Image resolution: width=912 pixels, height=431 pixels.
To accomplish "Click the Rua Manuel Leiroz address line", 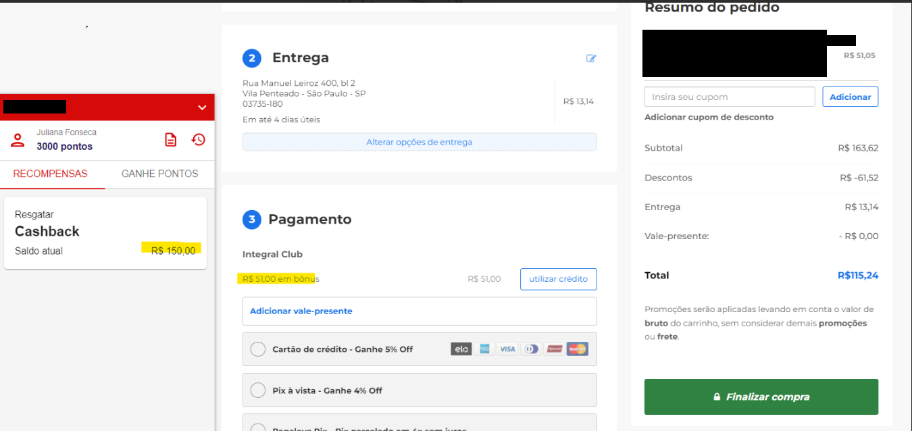I will pos(299,83).
